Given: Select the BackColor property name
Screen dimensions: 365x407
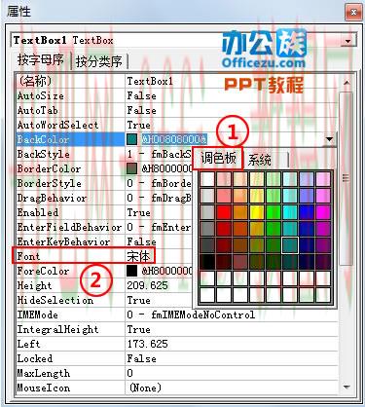Looking at the screenshot, I should (70, 139).
